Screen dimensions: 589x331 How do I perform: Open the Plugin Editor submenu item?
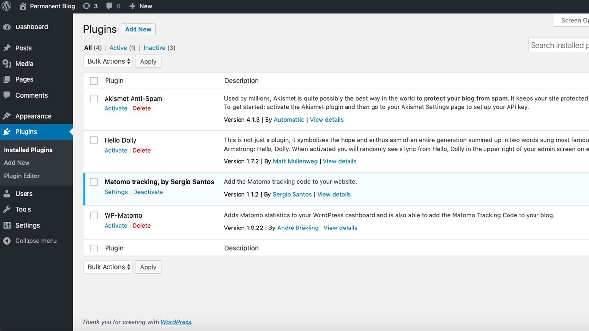(x=22, y=176)
